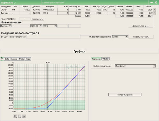Click the Контракт column header
Screen dimensions: 159x121
point(50,7)
